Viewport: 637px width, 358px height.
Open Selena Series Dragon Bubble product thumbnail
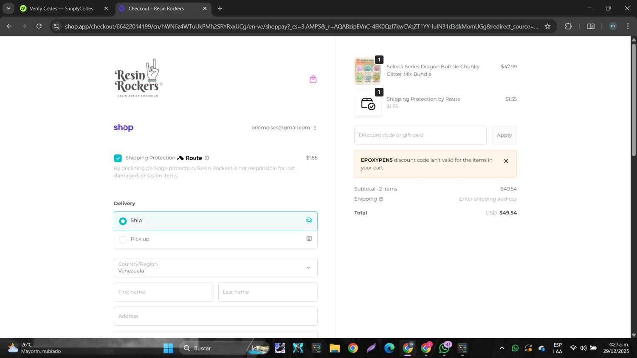368,71
